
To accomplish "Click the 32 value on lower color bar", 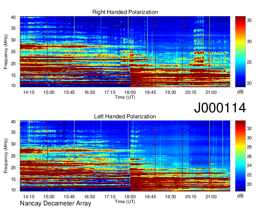I will 249,128.
